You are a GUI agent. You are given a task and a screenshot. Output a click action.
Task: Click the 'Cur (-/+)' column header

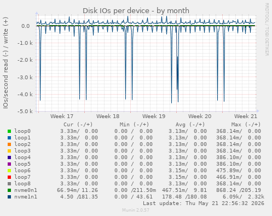coord(78,125)
